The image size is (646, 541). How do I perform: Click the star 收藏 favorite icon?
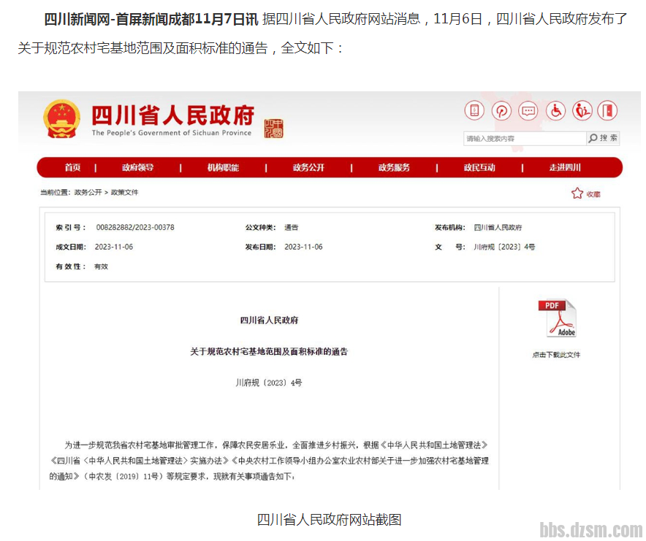tap(577, 193)
